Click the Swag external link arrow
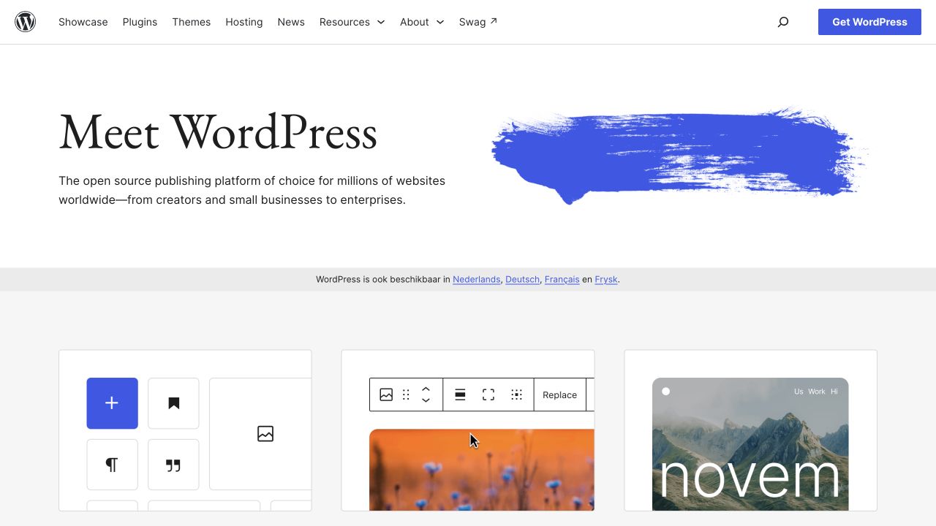Image resolution: width=936 pixels, height=526 pixels. (x=494, y=21)
